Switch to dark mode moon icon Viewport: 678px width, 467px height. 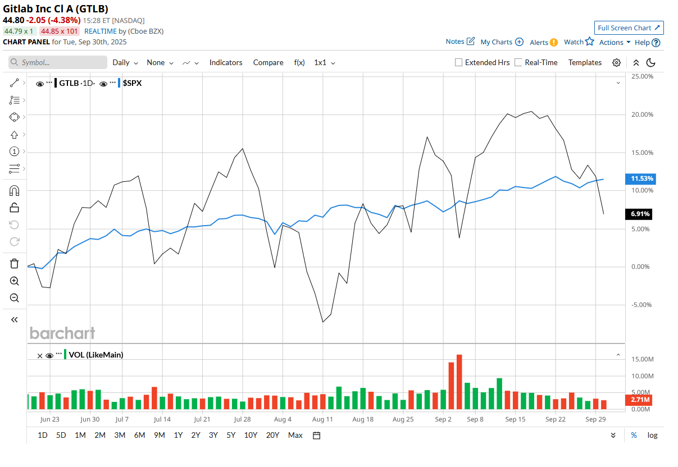[x=651, y=62]
